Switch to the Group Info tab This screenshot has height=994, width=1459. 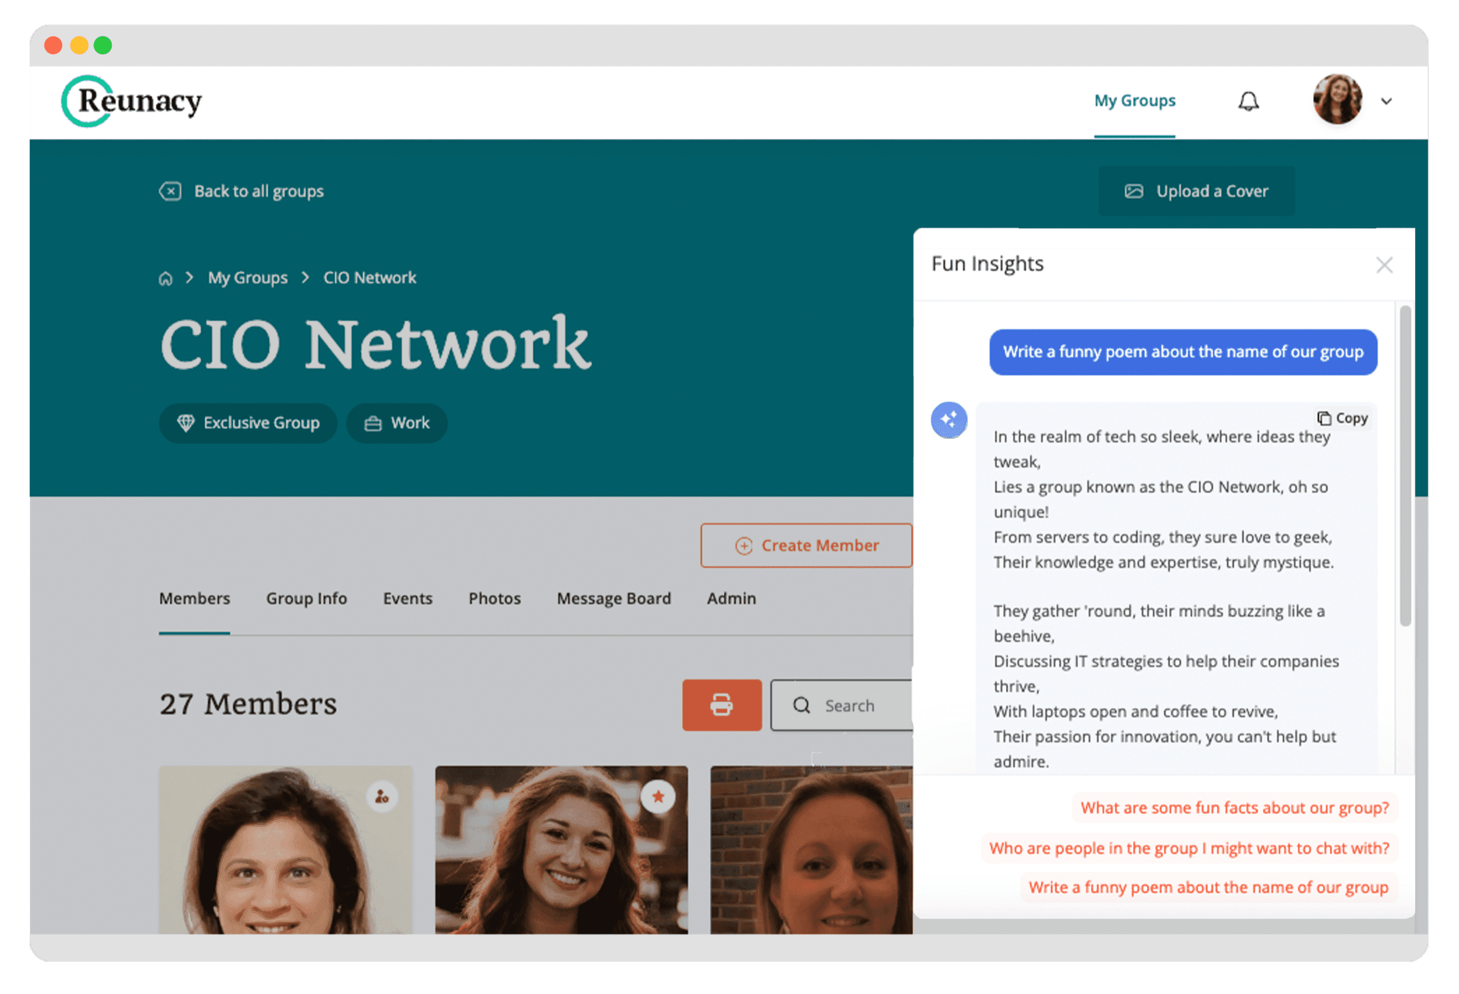[x=307, y=598]
